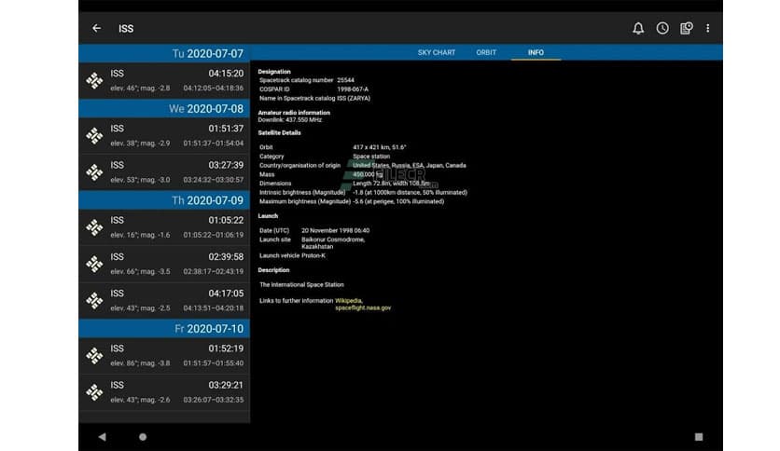The image size is (780, 451).
Task: Open the three-dot overflow menu
Action: tap(708, 28)
